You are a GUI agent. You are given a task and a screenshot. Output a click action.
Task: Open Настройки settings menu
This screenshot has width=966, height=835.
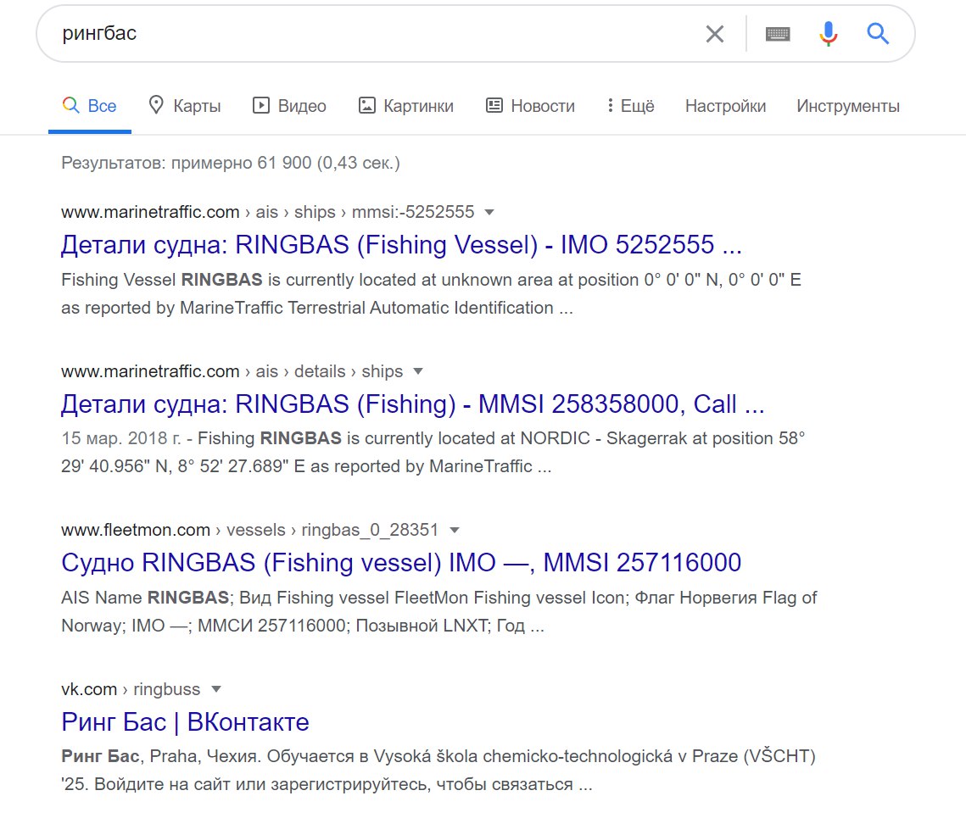pos(726,106)
